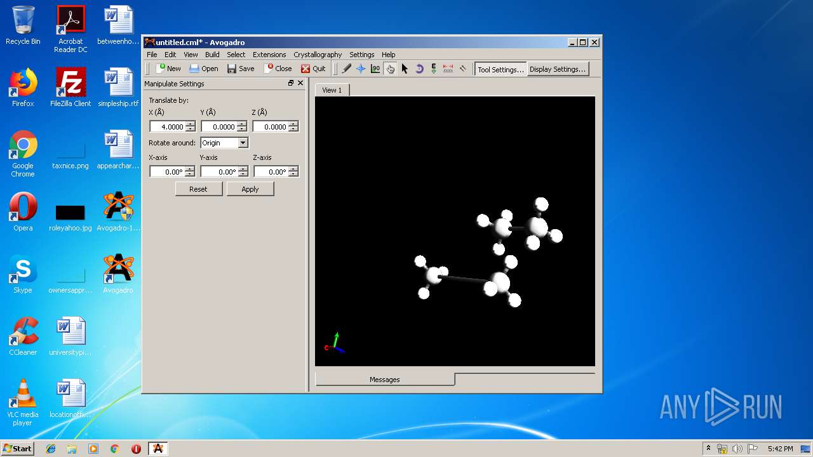The width and height of the screenshot is (813, 457).
Task: Select the Manipulate hand tool
Action: pos(390,69)
